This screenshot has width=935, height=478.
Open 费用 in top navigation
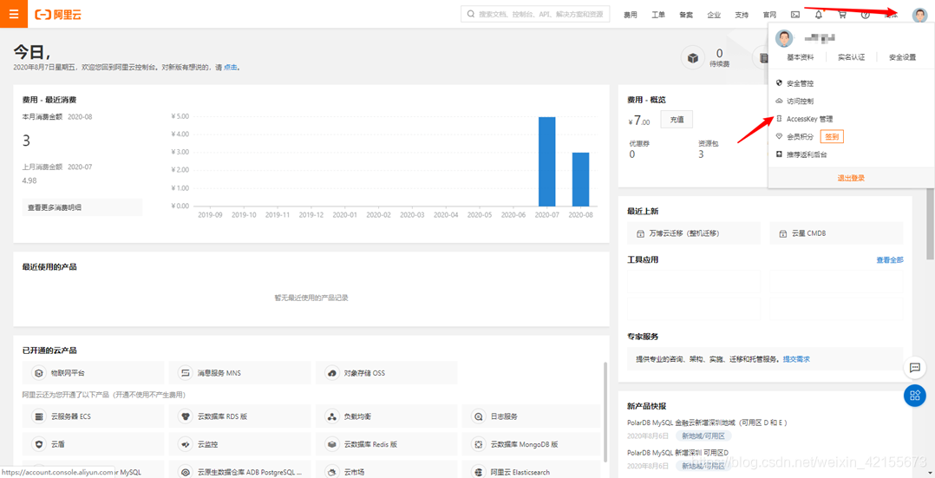[631, 15]
